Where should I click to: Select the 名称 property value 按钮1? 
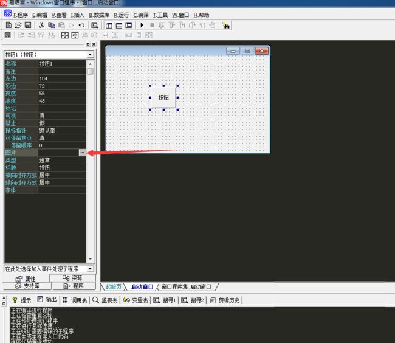click(62, 64)
